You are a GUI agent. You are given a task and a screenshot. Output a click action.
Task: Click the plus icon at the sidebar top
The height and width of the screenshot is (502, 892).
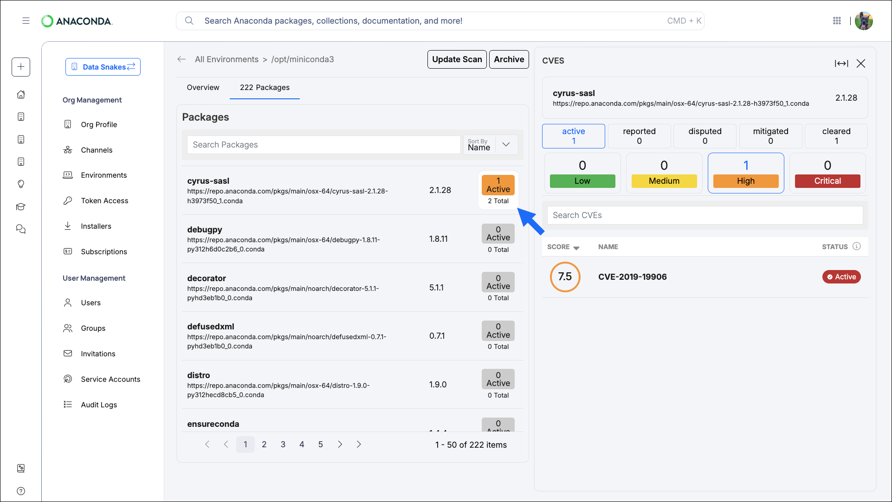[21, 67]
